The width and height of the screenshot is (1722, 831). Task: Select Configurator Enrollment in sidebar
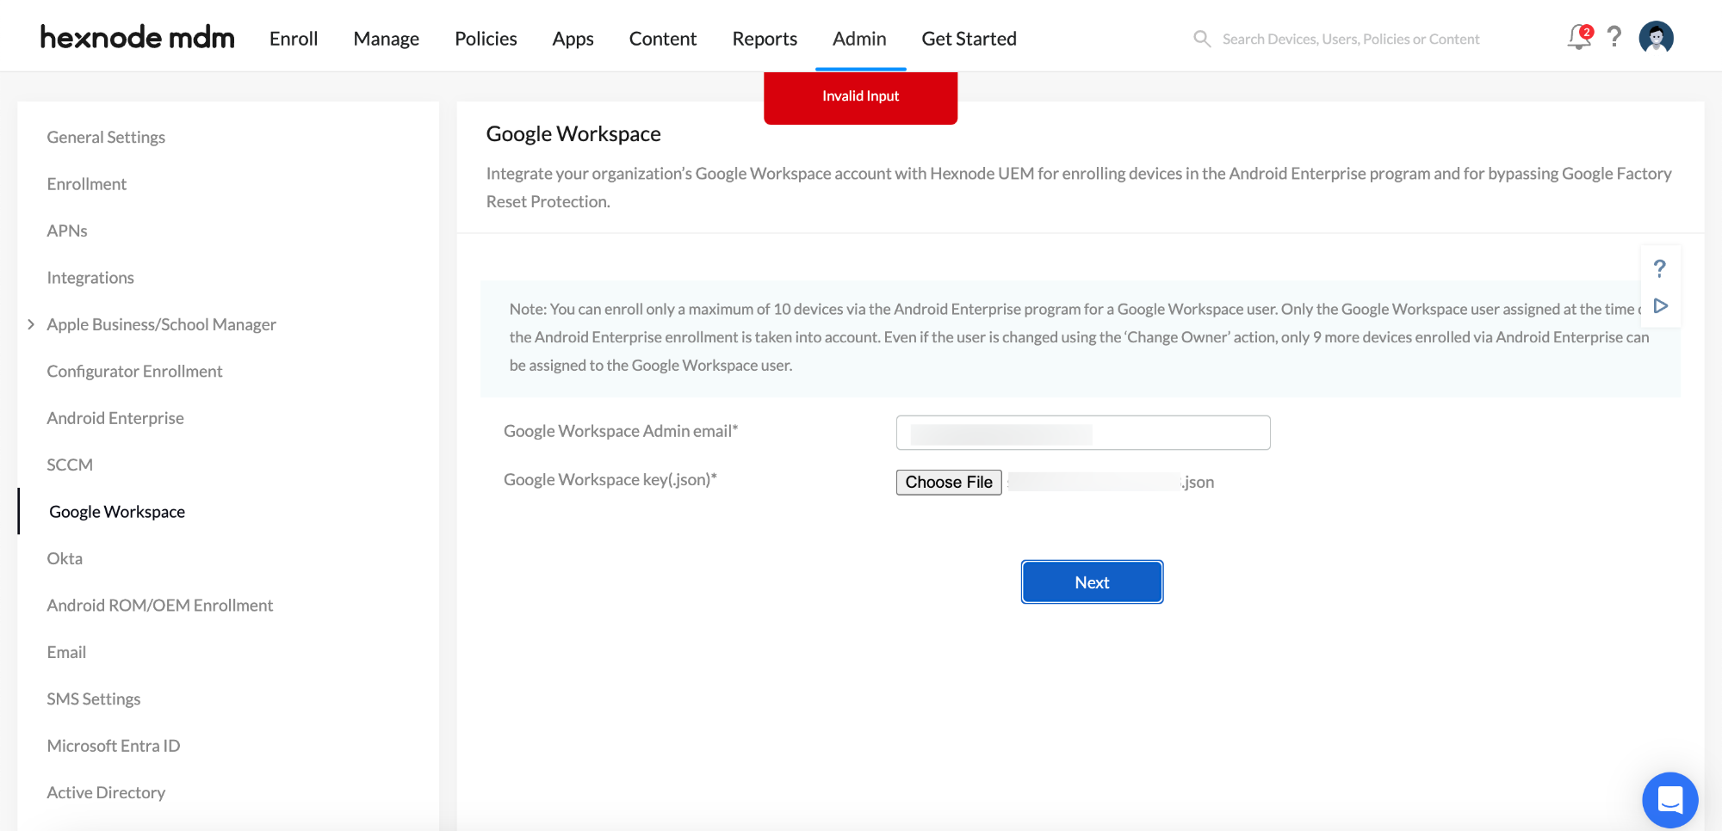(x=134, y=371)
